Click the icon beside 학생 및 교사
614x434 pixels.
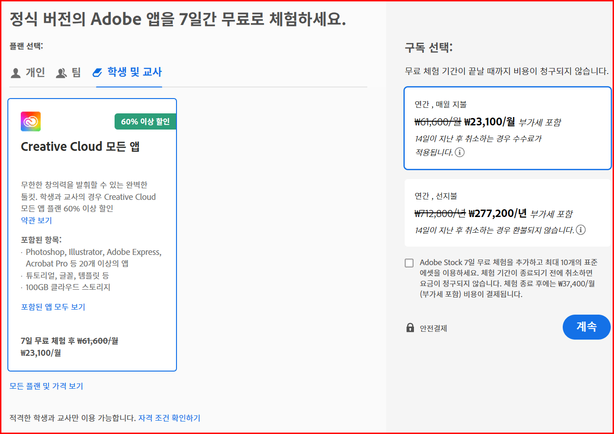[97, 73]
